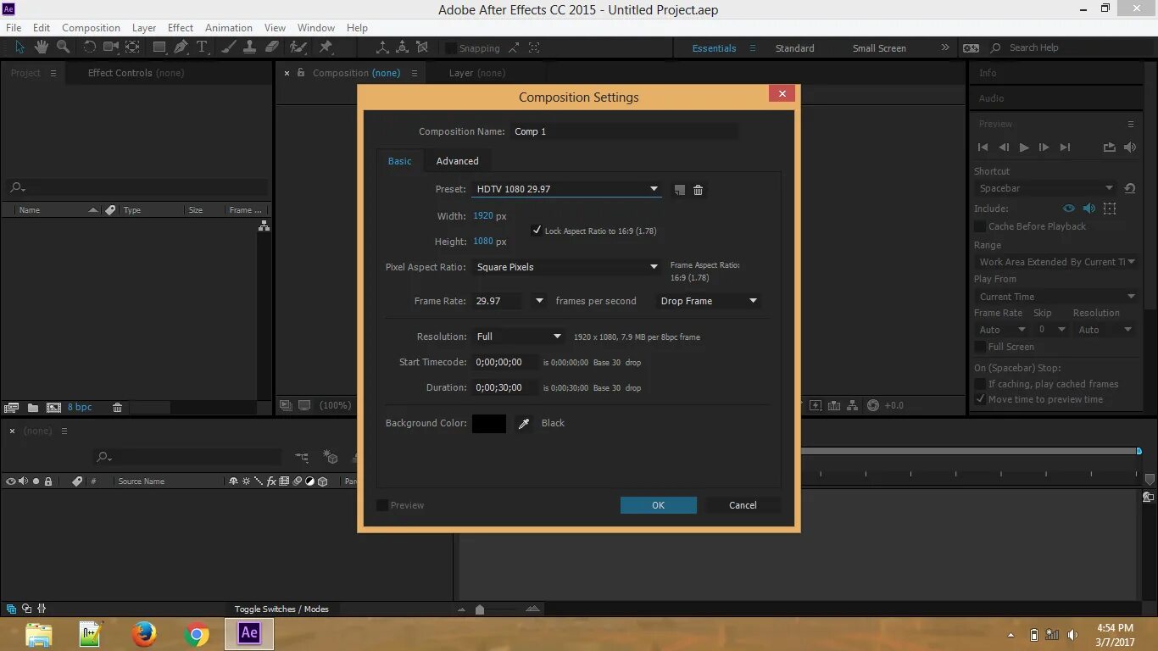Open the Resolution Full dropdown

[x=518, y=337]
